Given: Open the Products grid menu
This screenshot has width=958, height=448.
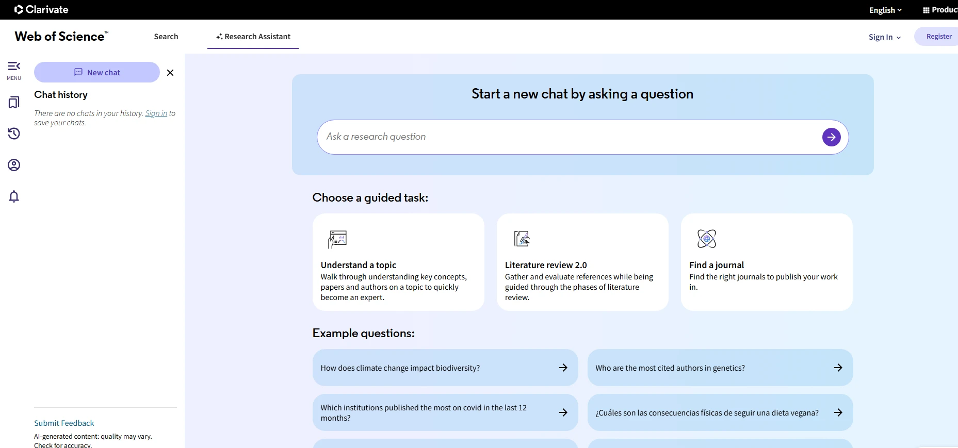Looking at the screenshot, I should [x=940, y=10].
